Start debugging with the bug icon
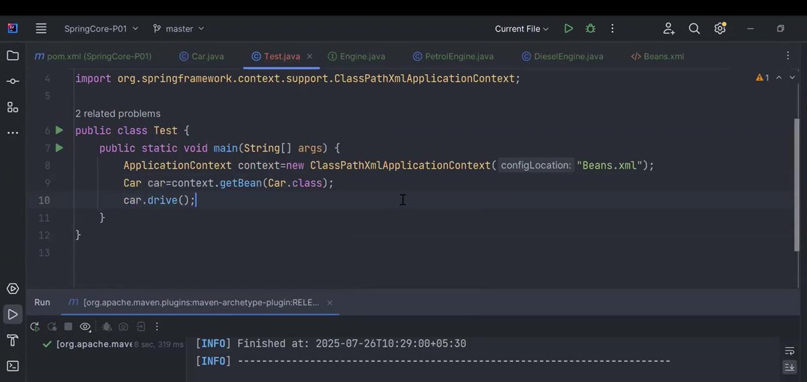This screenshot has width=807, height=382. 590,29
